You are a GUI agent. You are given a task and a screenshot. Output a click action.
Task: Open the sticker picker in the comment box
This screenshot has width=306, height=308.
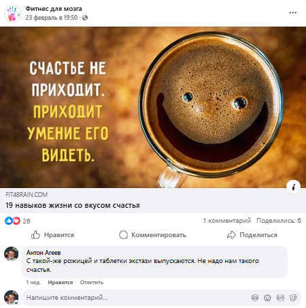[x=293, y=298]
